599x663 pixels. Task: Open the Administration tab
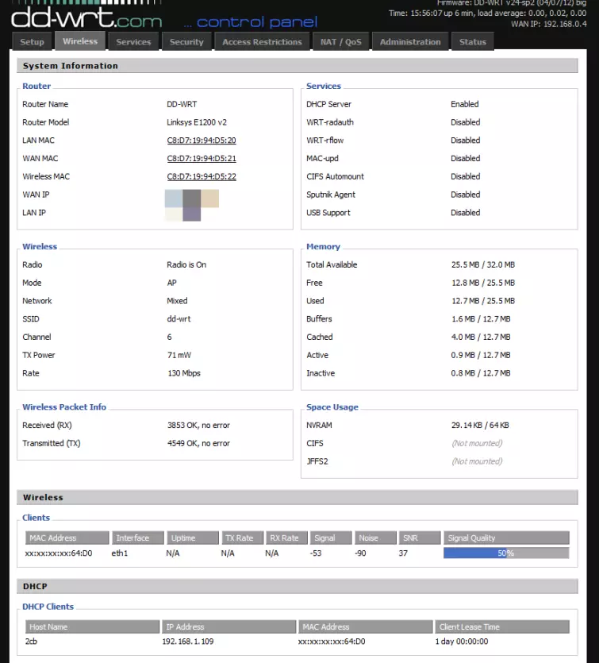coord(410,42)
